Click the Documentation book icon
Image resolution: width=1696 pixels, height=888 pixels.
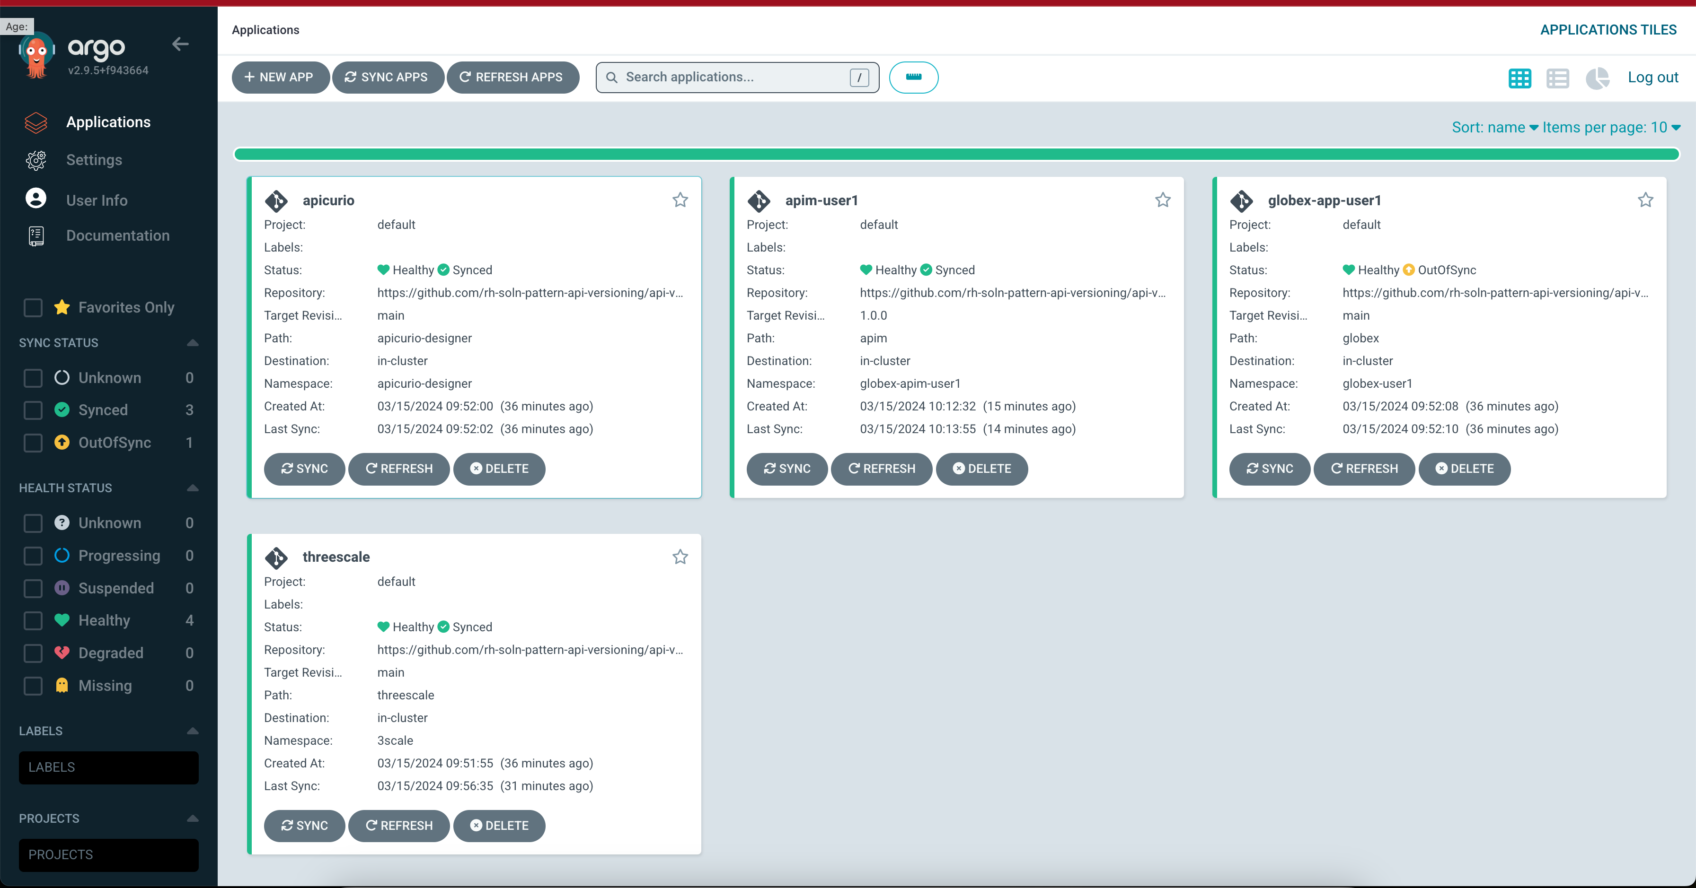pyautogui.click(x=36, y=236)
